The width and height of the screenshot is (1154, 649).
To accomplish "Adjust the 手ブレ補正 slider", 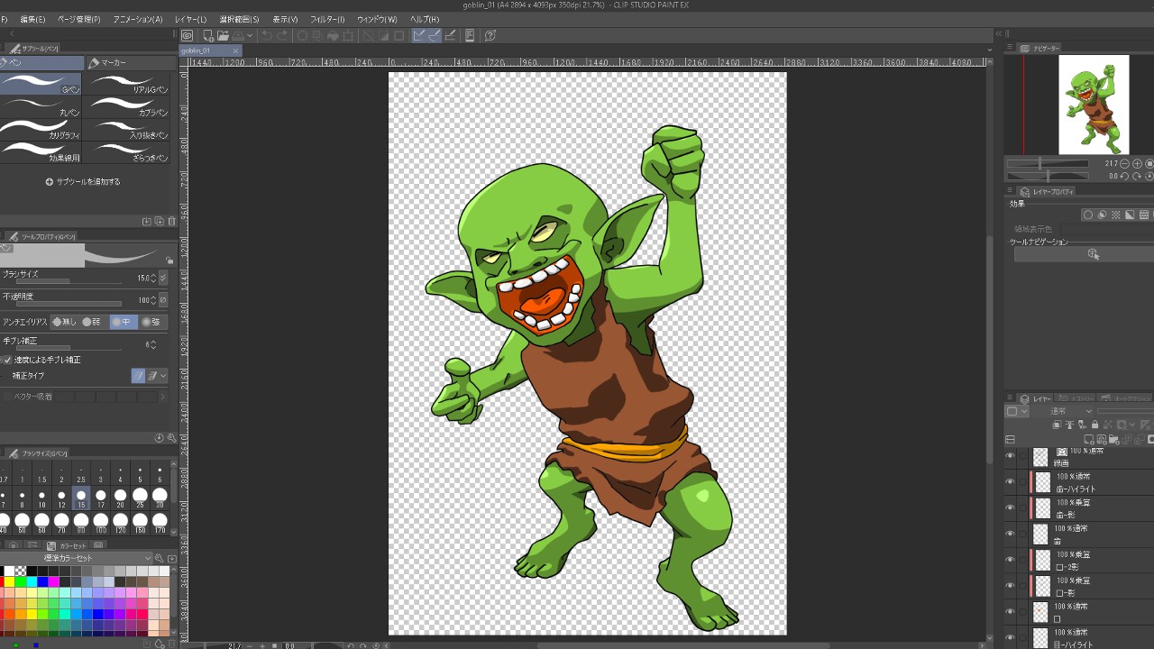I will (69, 348).
